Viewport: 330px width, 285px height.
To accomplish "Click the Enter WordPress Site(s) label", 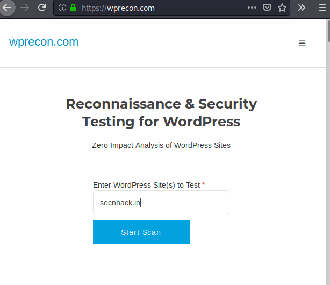I will [146, 185].
